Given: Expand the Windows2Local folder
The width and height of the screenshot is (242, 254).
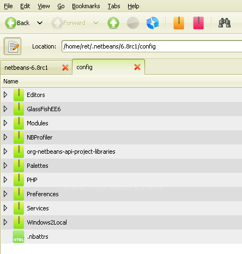Looking at the screenshot, I should (5, 222).
